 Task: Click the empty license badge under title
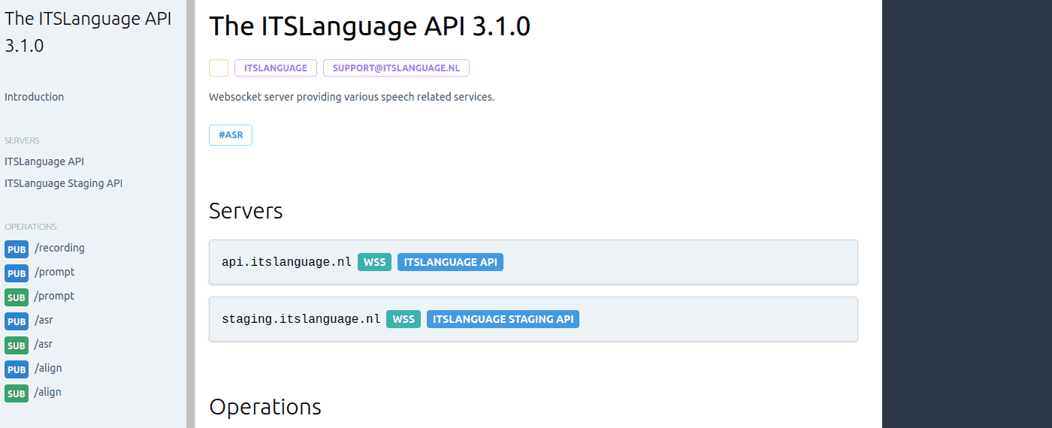[219, 68]
